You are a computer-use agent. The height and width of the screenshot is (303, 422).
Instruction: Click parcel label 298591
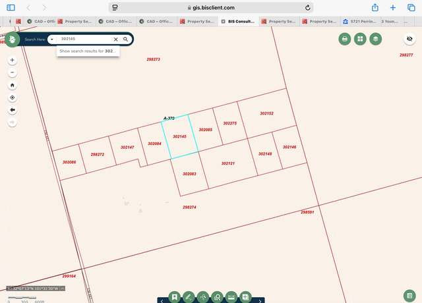tap(307, 212)
